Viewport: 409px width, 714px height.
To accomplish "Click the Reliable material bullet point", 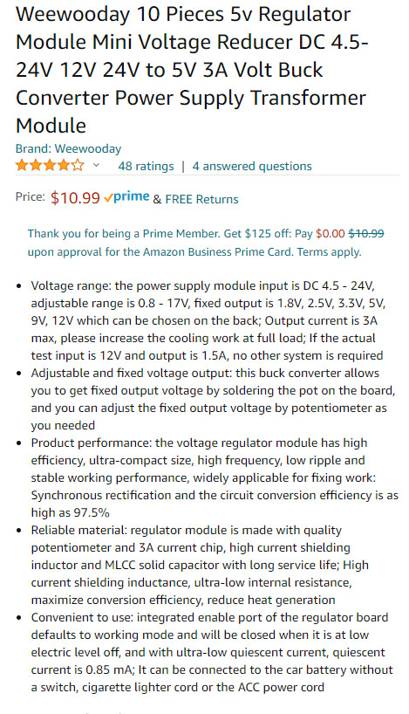I will tap(201, 565).
